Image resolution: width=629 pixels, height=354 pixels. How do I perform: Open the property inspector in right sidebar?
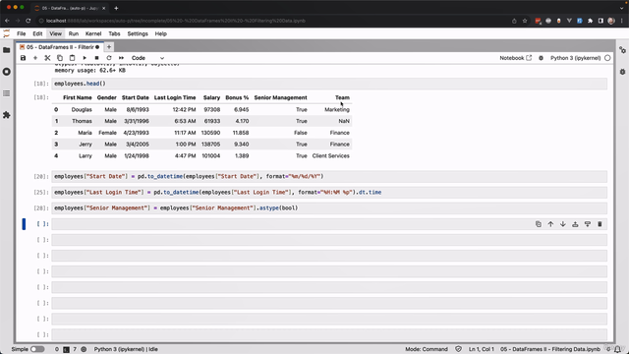[x=622, y=50]
